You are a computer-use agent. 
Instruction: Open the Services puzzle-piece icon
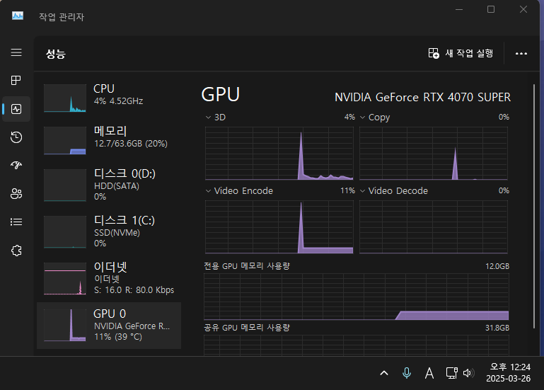[16, 251]
